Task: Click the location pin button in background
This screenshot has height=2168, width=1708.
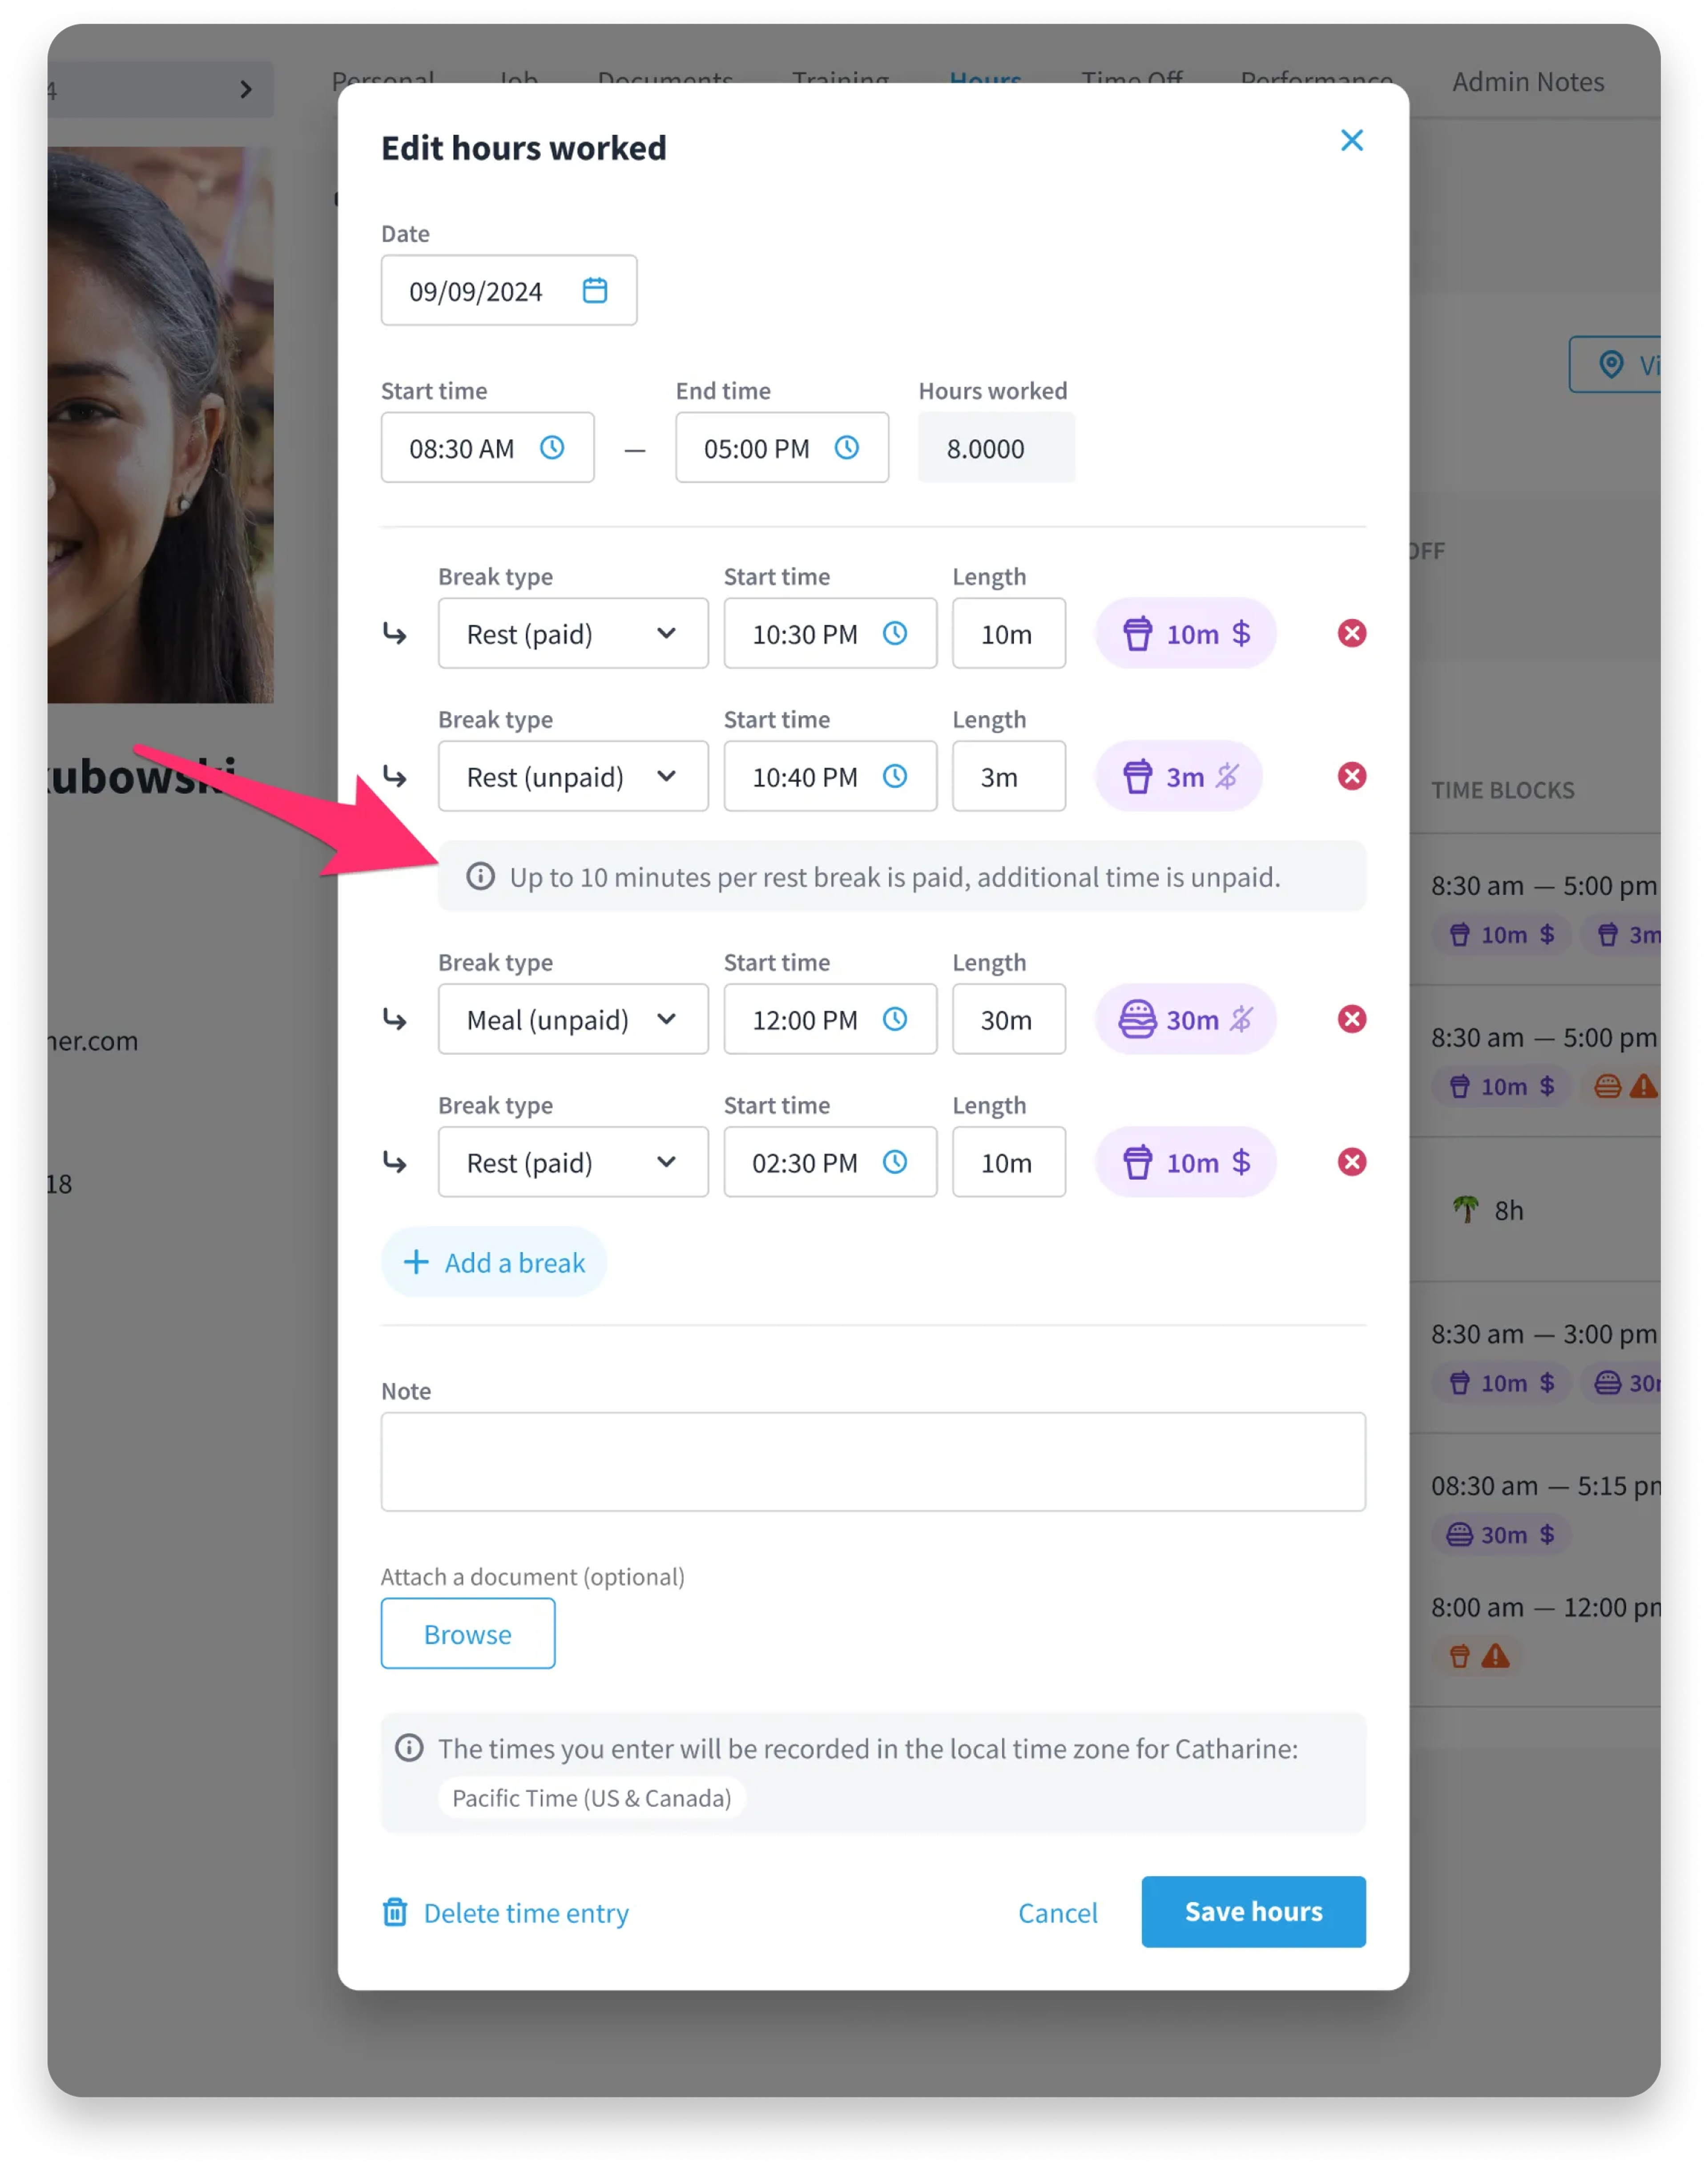Action: point(1615,364)
